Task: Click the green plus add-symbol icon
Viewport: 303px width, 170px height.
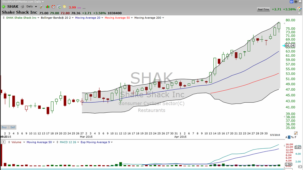Action: pyautogui.click(x=3, y=7)
